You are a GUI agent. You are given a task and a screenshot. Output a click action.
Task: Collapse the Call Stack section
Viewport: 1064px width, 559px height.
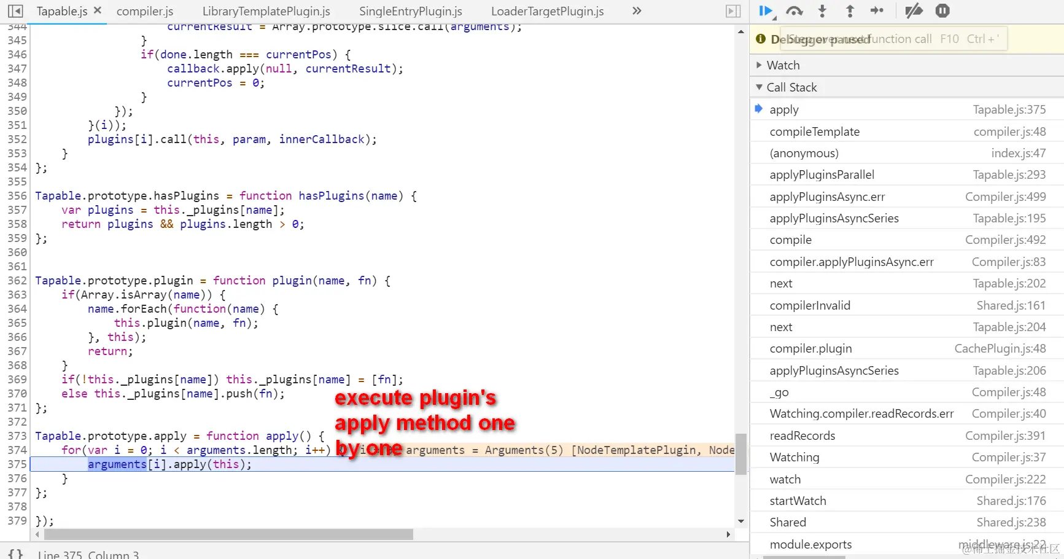click(x=906, y=87)
